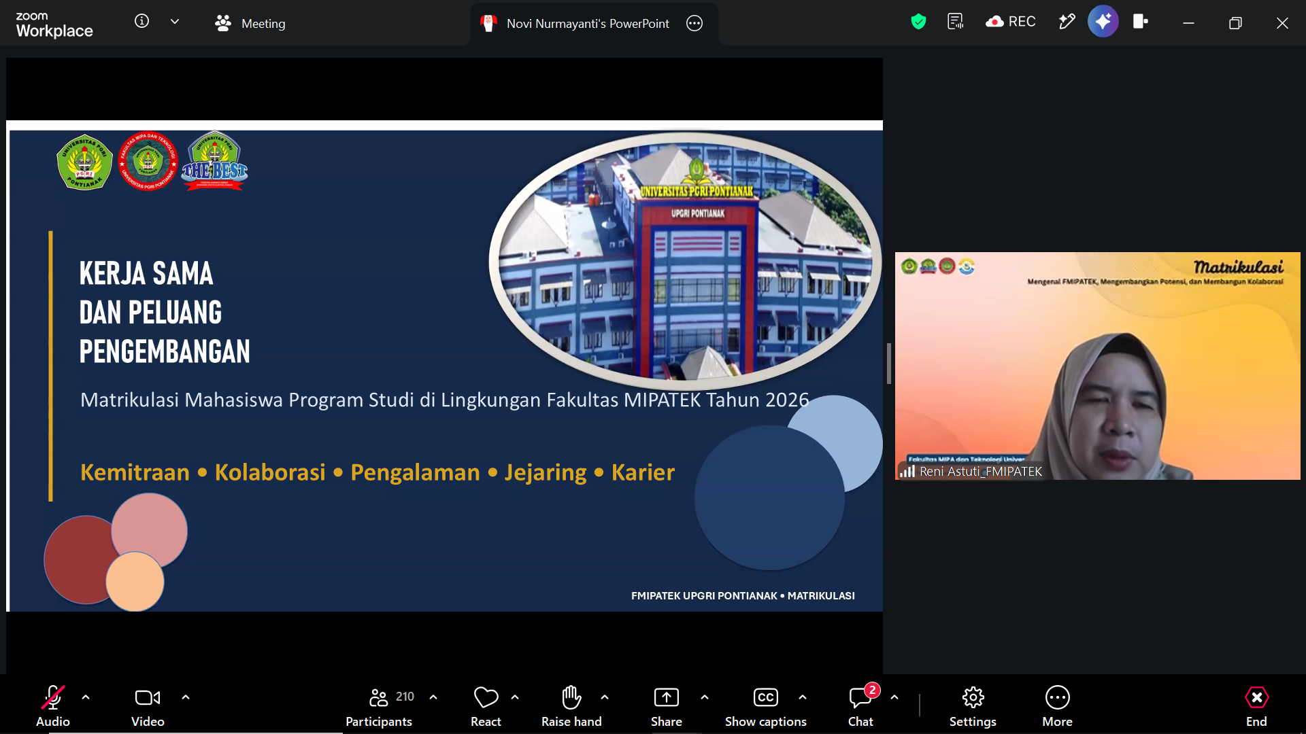Click the End meeting button

pyautogui.click(x=1256, y=706)
